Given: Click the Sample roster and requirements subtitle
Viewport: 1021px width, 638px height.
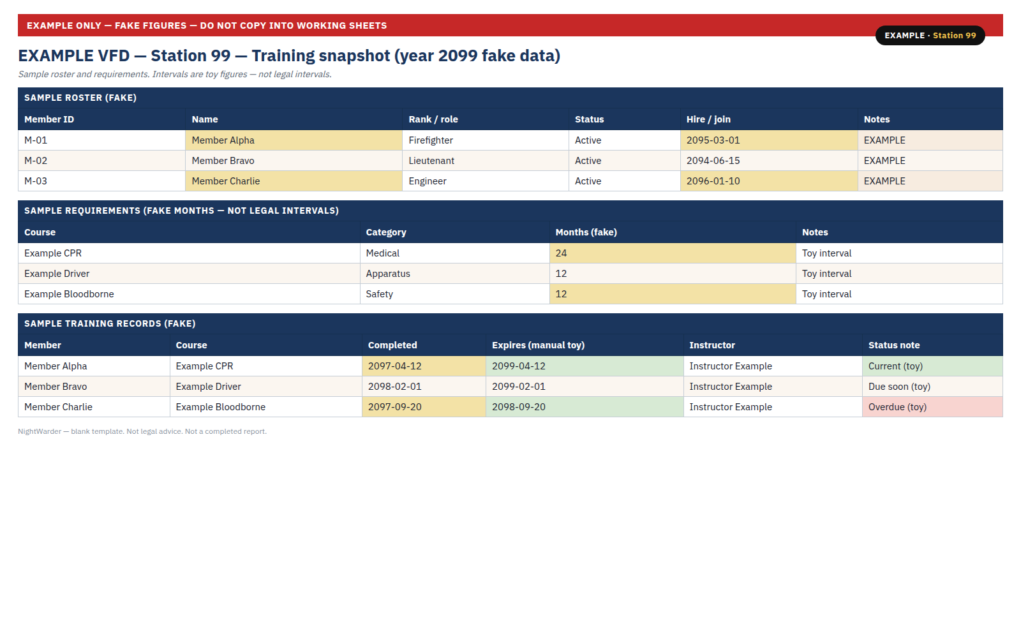Looking at the screenshot, I should click(175, 74).
